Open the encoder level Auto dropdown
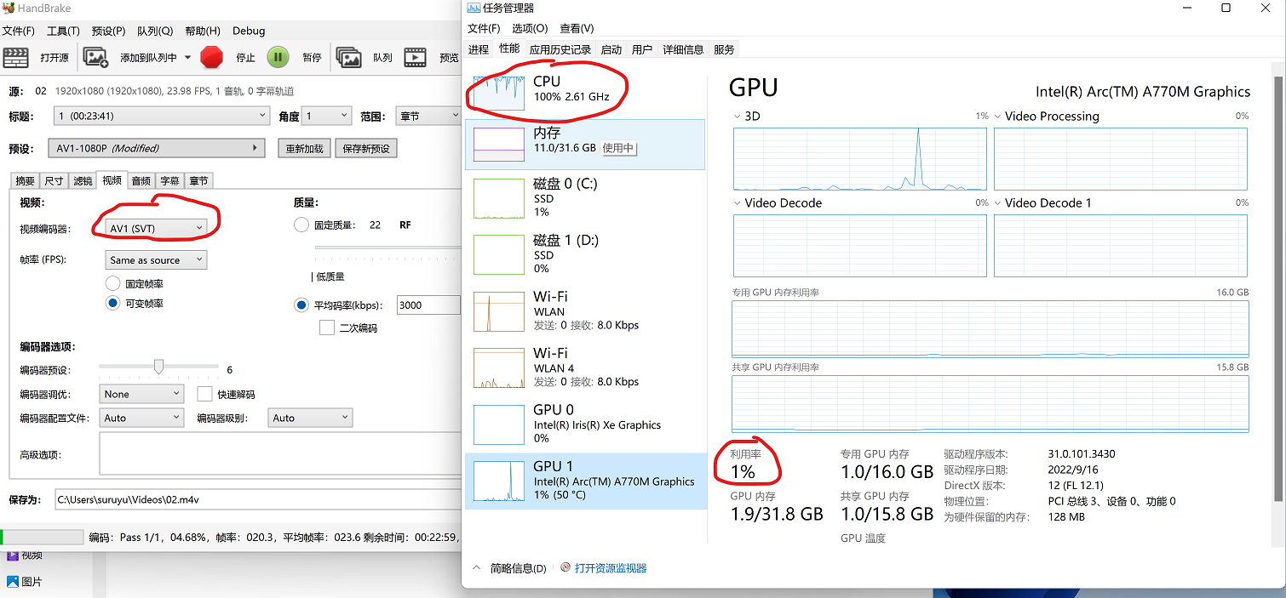 tap(310, 418)
